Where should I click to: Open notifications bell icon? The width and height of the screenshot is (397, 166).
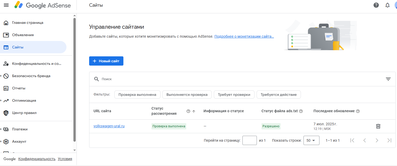(x=387, y=5)
